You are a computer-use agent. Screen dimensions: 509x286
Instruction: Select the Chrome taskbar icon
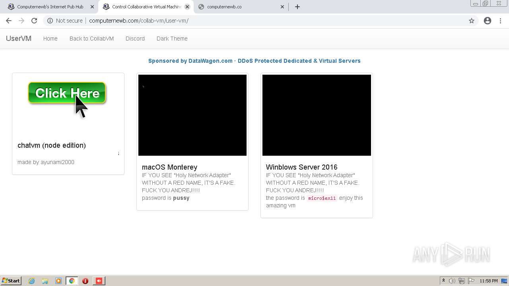pos(72,281)
